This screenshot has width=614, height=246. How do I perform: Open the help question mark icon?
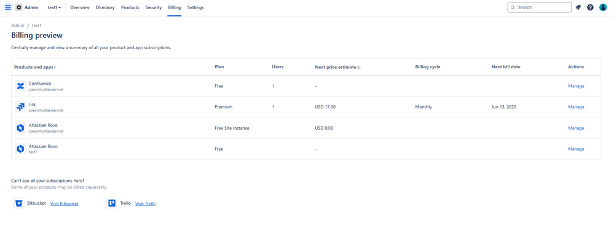coord(590,7)
